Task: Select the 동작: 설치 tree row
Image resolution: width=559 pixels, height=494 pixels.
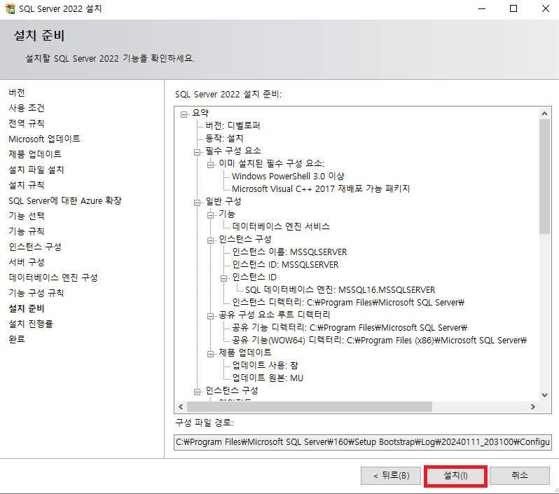Action: pos(224,138)
